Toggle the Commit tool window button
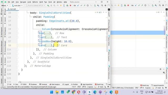The image size is (168, 95). pos(5,21)
